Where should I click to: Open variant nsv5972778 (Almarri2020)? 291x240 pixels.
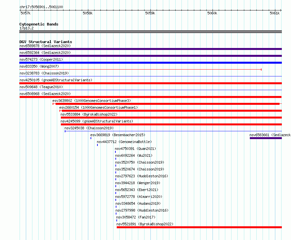click(139, 197)
